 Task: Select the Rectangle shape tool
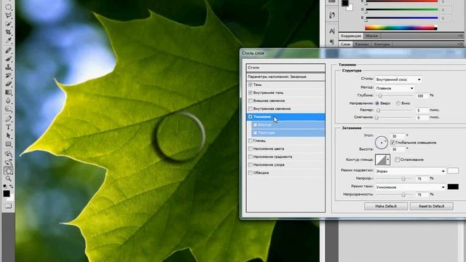[x=8, y=144]
